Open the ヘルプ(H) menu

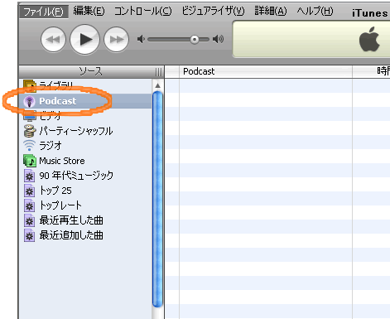[x=315, y=11]
